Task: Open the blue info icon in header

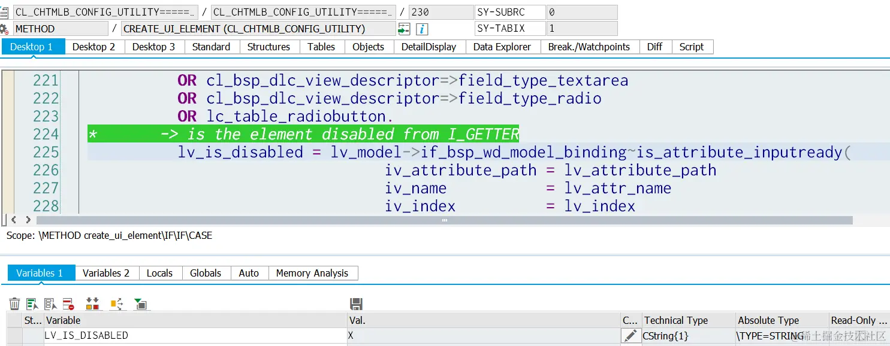Action: (422, 29)
